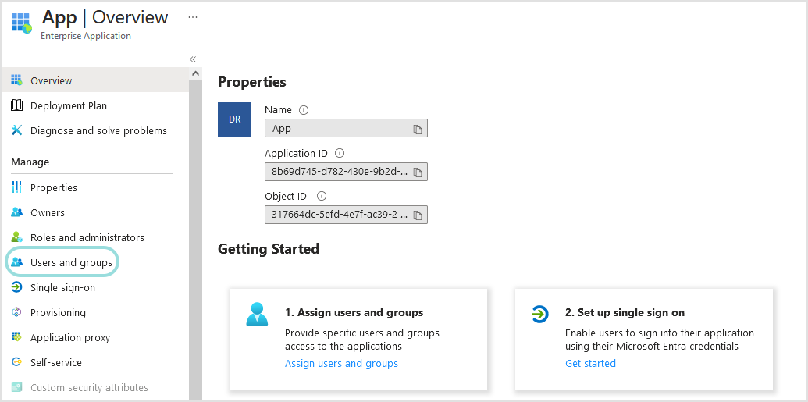Copy the Object ID to clipboard
The height and width of the screenshot is (402, 808).
coord(418,215)
